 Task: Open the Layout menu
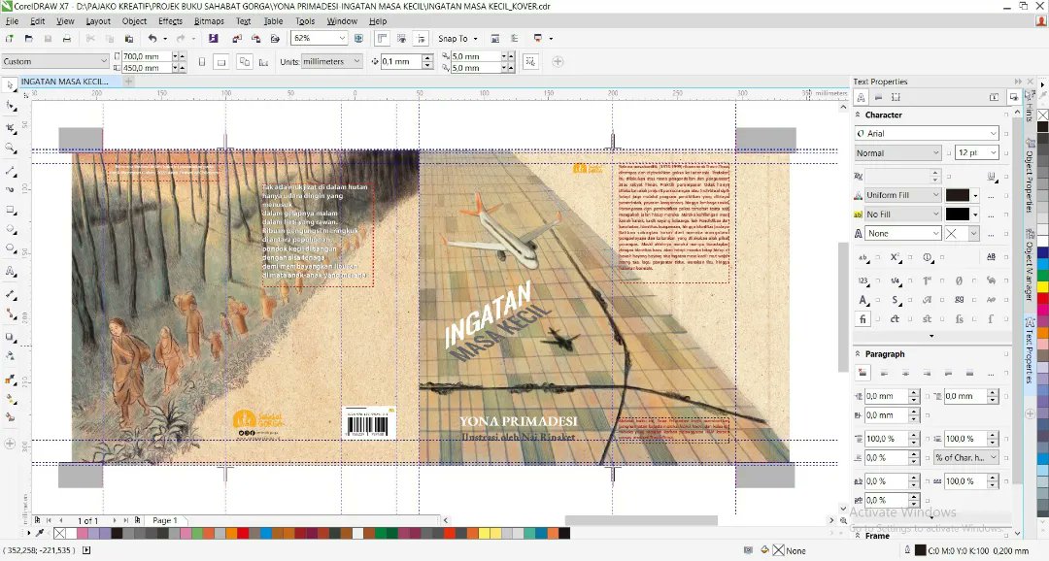(x=98, y=21)
